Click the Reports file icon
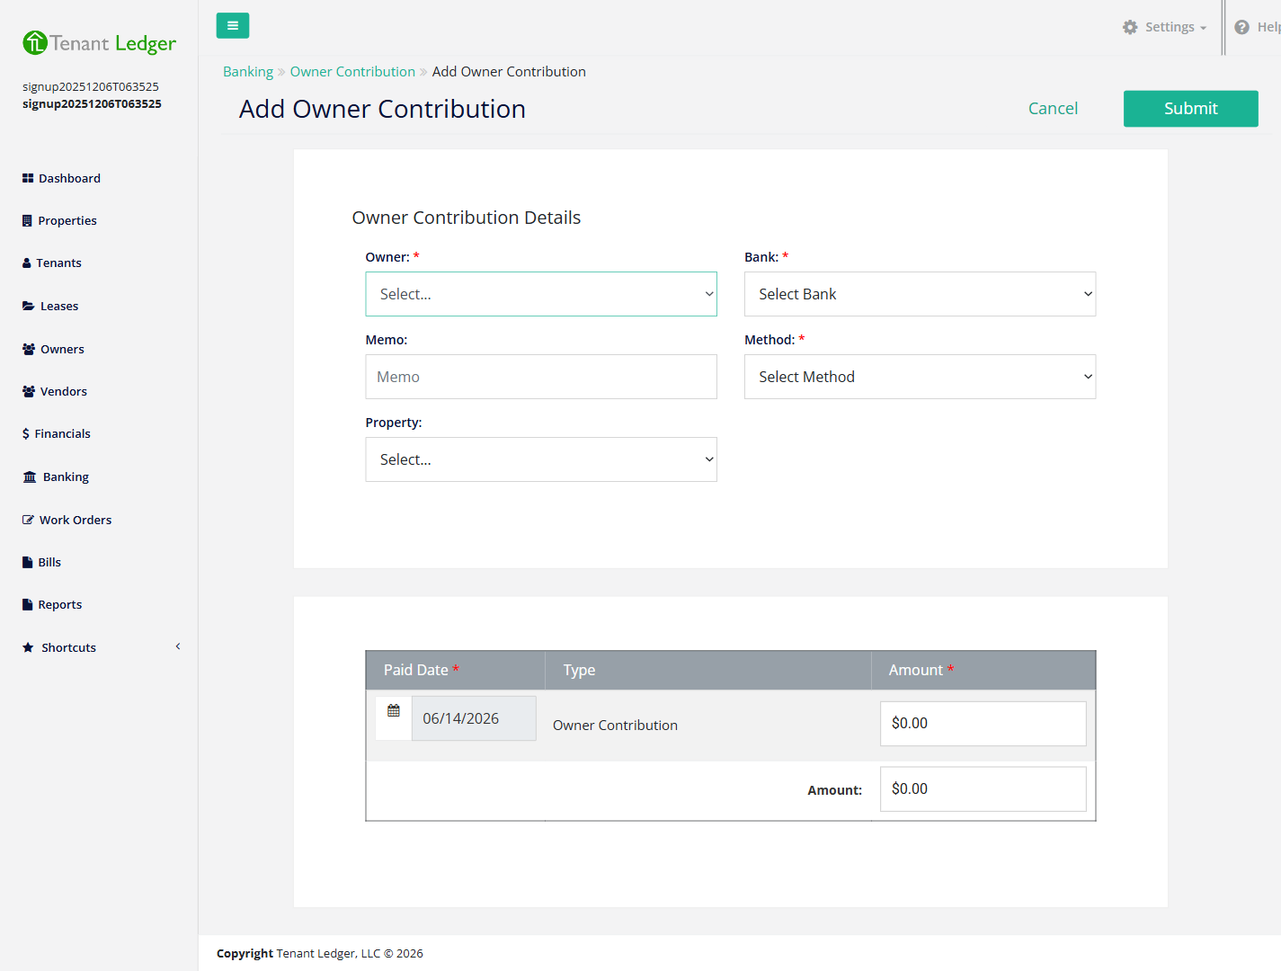The image size is (1281, 971). pos(27,604)
